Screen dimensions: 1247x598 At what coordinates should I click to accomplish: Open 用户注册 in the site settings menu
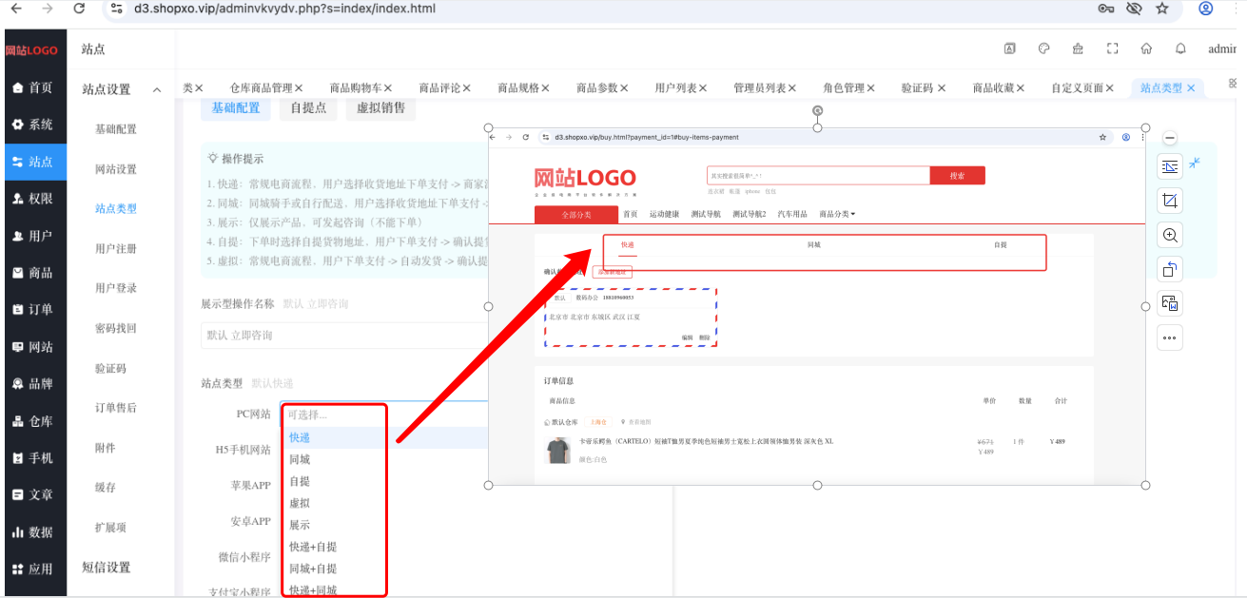[x=116, y=249]
